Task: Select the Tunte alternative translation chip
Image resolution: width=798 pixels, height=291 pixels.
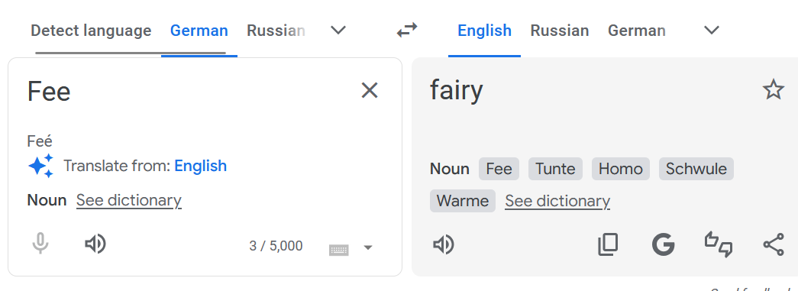Action: pos(555,169)
